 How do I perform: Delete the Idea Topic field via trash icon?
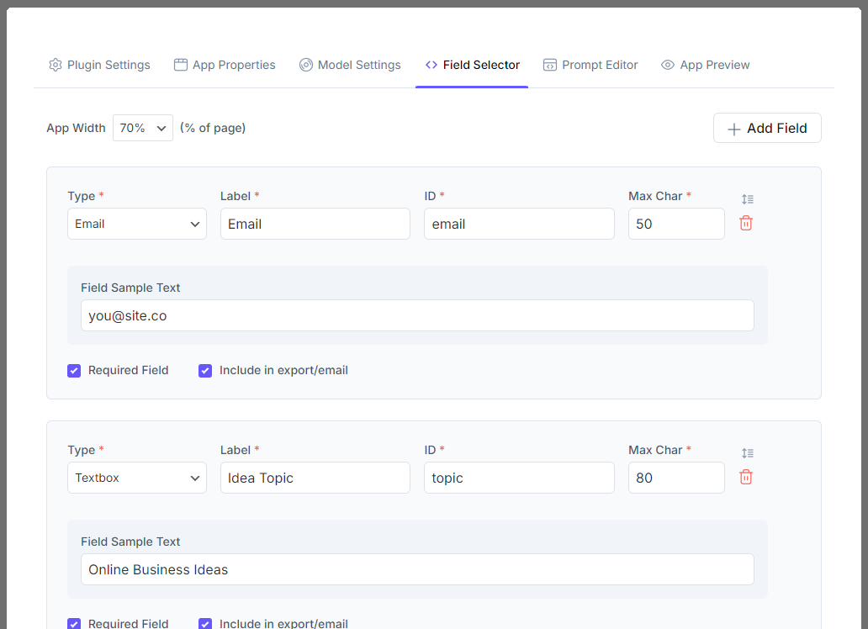tap(745, 477)
